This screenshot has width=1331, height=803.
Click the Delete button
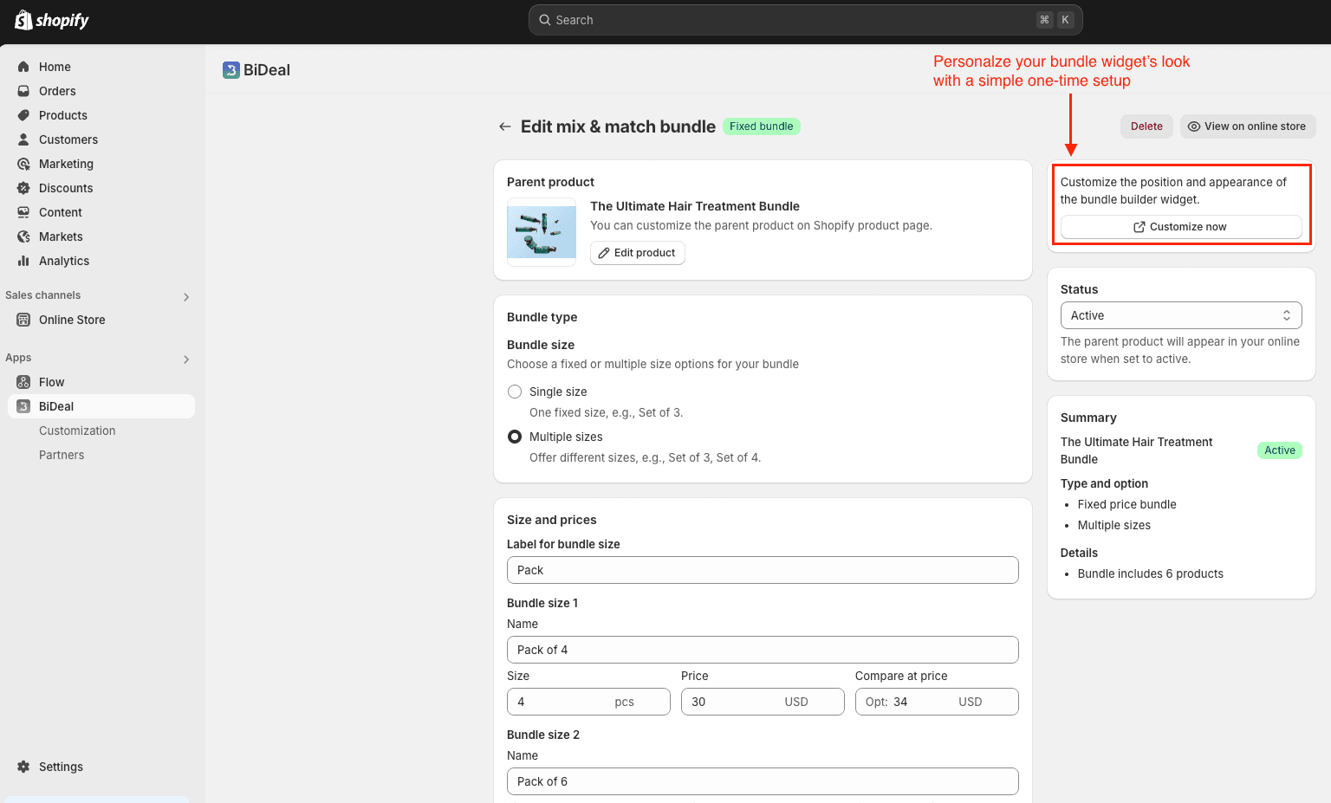(1146, 126)
